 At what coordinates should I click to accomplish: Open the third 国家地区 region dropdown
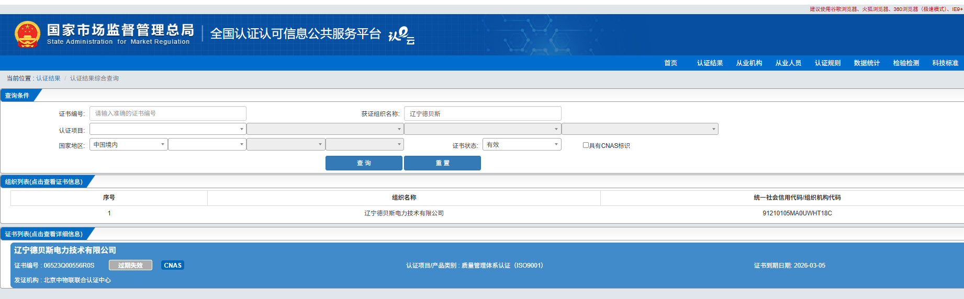coord(286,144)
